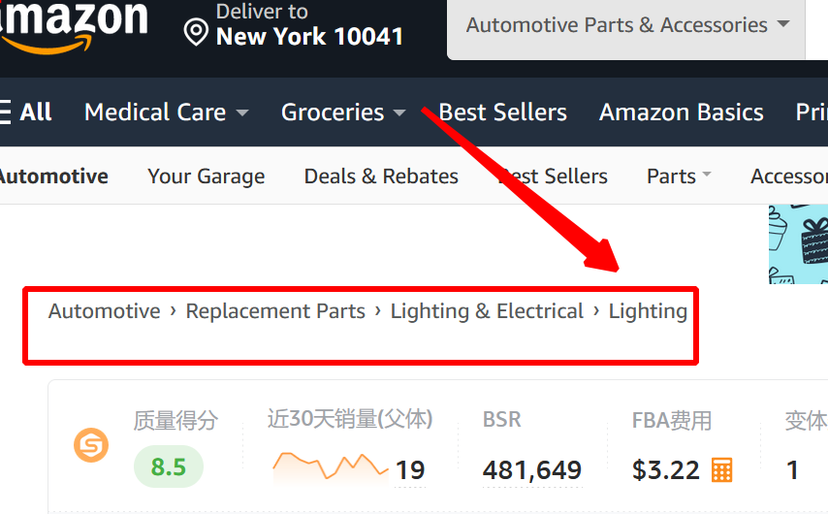The width and height of the screenshot is (828, 514).
Task: Expand the Groceries dropdown
Action: [343, 112]
